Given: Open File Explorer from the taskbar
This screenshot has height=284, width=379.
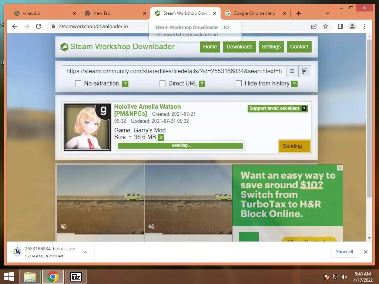Looking at the screenshot, I should point(30,277).
